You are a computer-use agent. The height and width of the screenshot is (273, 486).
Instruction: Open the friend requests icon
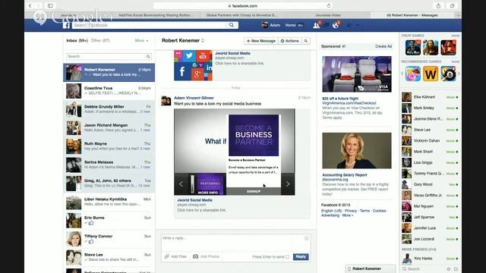(317, 25)
